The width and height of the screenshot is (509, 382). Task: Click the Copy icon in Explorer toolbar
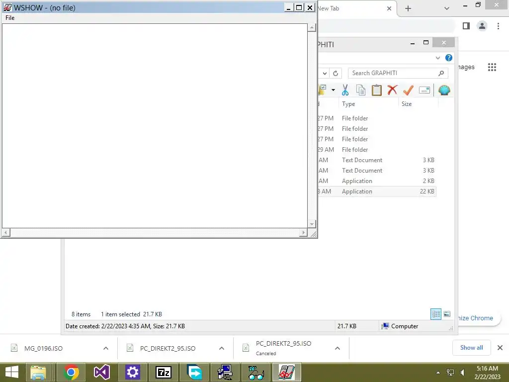[x=361, y=90]
